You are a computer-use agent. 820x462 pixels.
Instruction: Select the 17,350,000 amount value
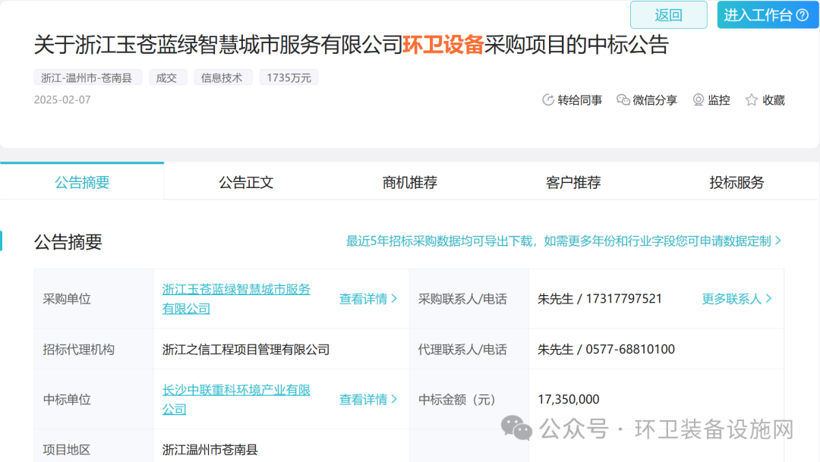point(569,399)
